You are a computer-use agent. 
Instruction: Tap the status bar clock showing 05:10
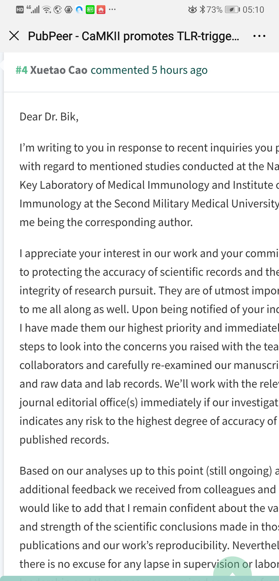coord(253,10)
